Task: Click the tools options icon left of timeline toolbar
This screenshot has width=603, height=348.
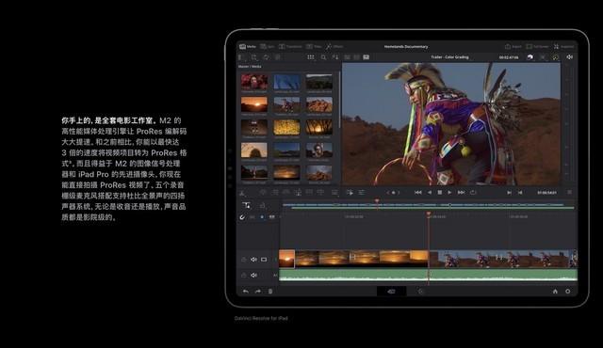Action: click(x=362, y=193)
